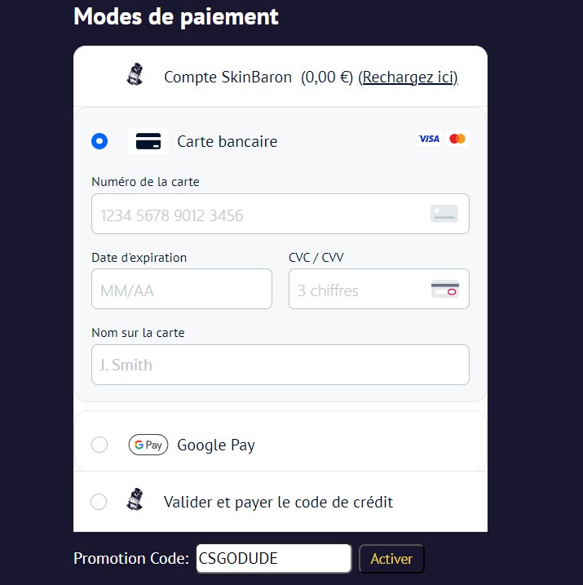Select the Carte bancaire radio button

99,141
